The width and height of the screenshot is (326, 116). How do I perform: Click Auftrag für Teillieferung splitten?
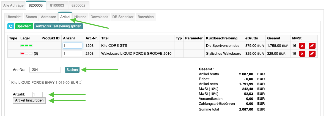pos(58,26)
